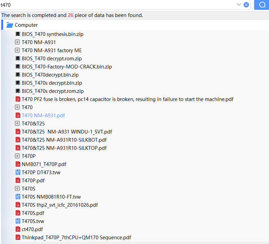Viewport: 269px width, 244px height.
Task: Click PDF icon of T470 NM-A931.pdf
Action: (x=18, y=116)
